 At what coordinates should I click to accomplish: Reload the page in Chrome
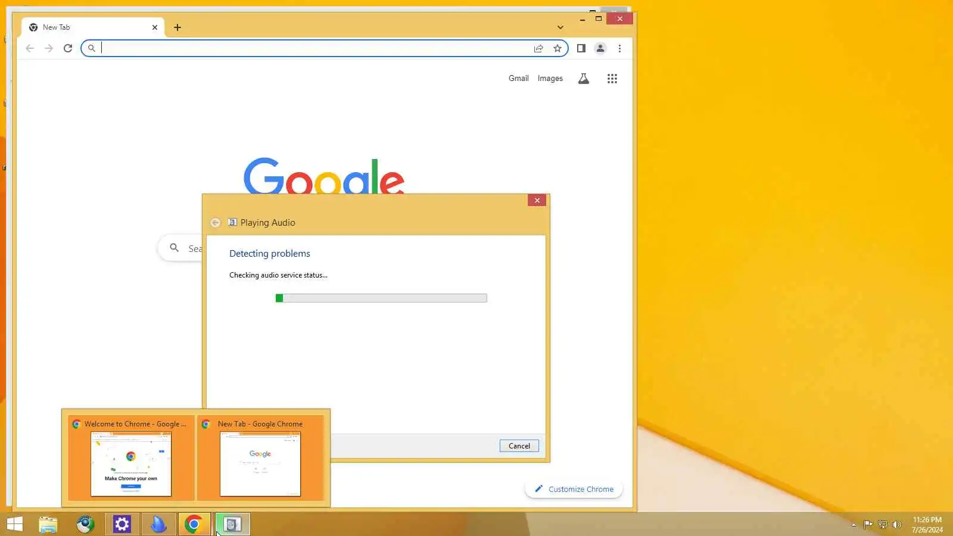pyautogui.click(x=68, y=48)
